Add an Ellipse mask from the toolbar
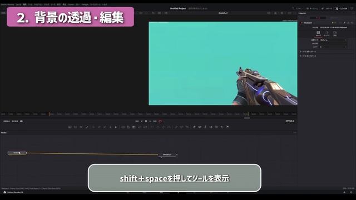This screenshot has width=356, height=200. 158,127
